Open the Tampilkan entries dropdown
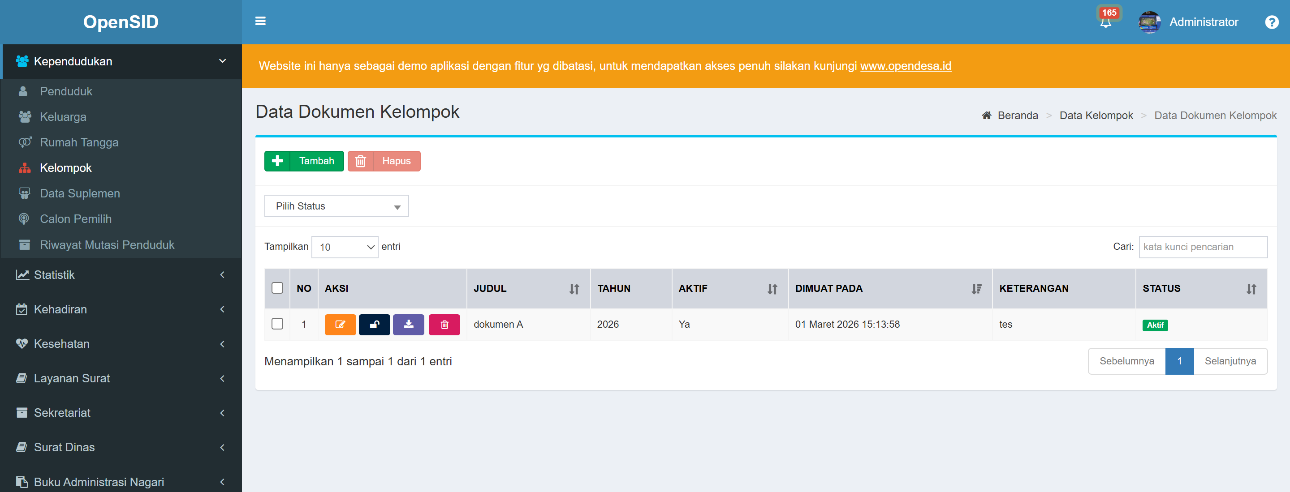This screenshot has height=492, width=1290. click(x=345, y=247)
